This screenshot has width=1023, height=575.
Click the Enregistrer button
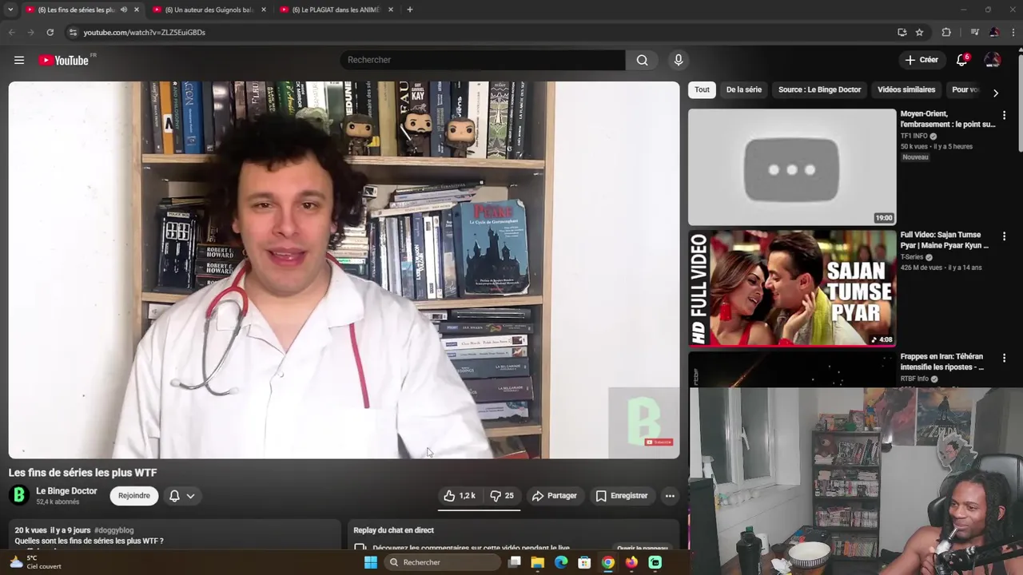click(x=622, y=496)
